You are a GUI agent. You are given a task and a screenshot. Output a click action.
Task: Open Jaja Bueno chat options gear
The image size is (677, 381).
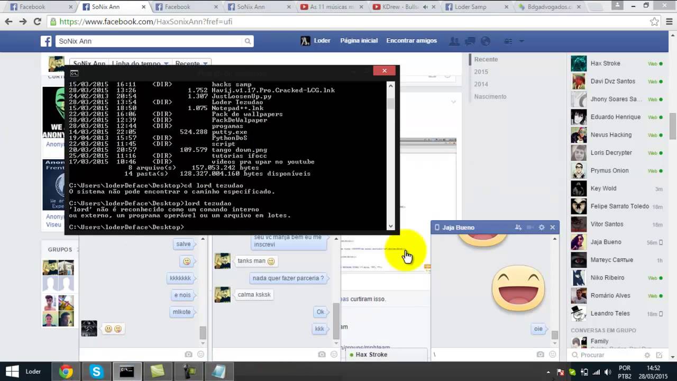[542, 228]
